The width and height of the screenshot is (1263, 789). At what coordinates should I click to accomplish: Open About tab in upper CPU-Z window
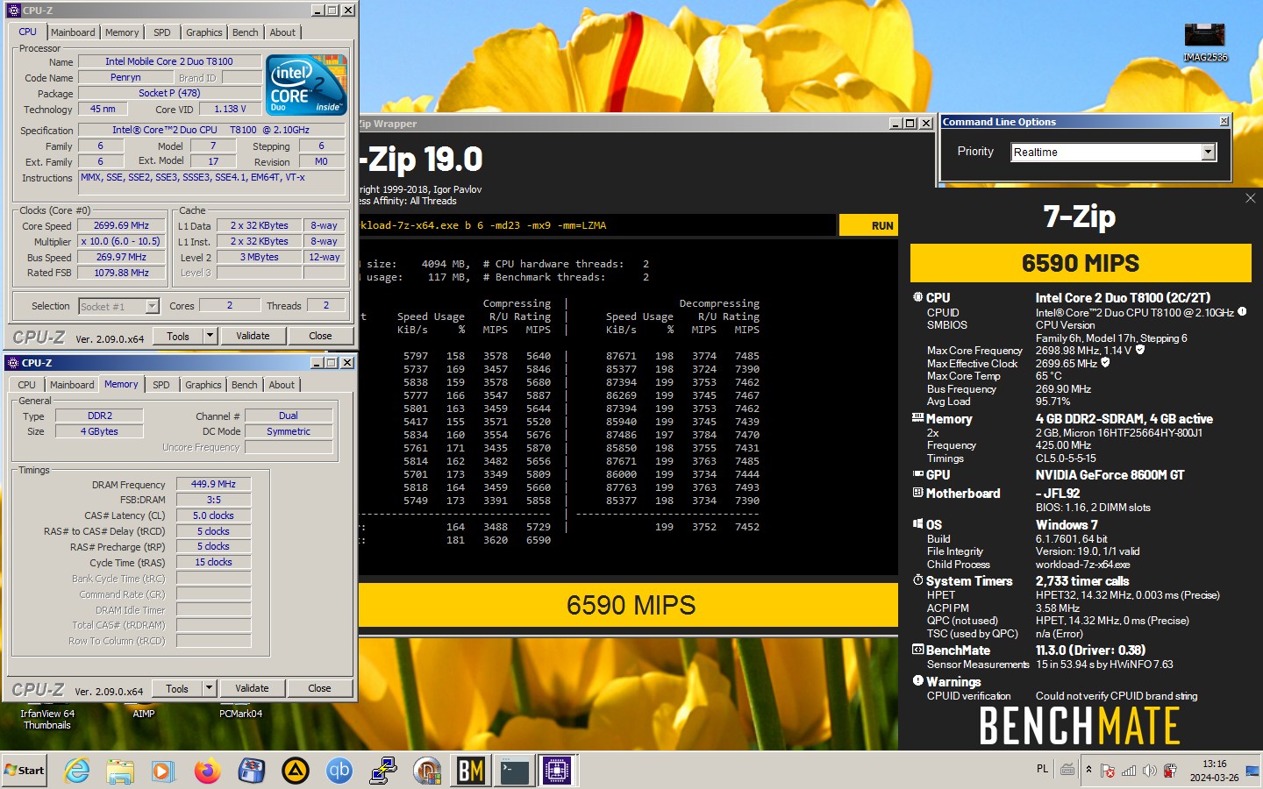pos(282,32)
